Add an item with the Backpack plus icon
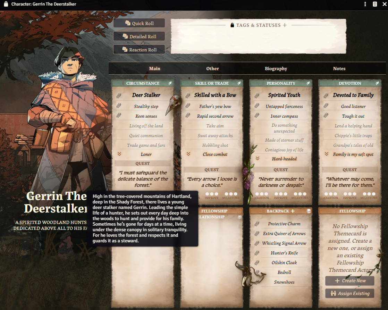 point(293,211)
